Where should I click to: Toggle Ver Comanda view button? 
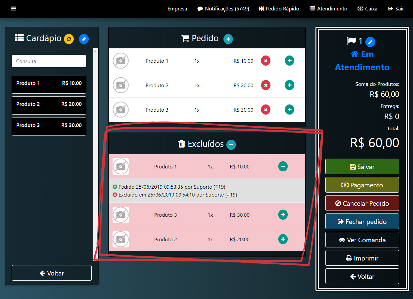(362, 240)
